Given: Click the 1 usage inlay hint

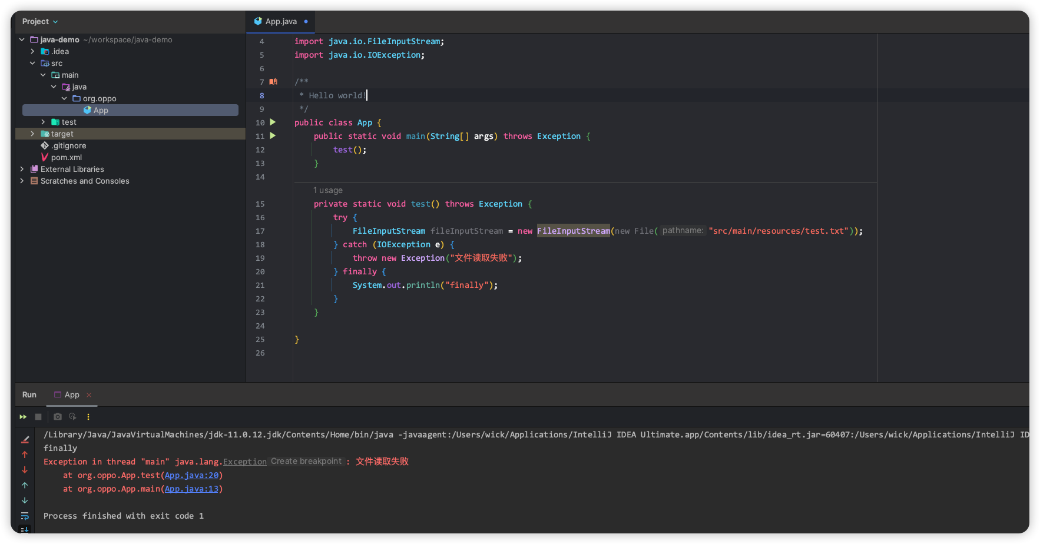Looking at the screenshot, I should (328, 190).
